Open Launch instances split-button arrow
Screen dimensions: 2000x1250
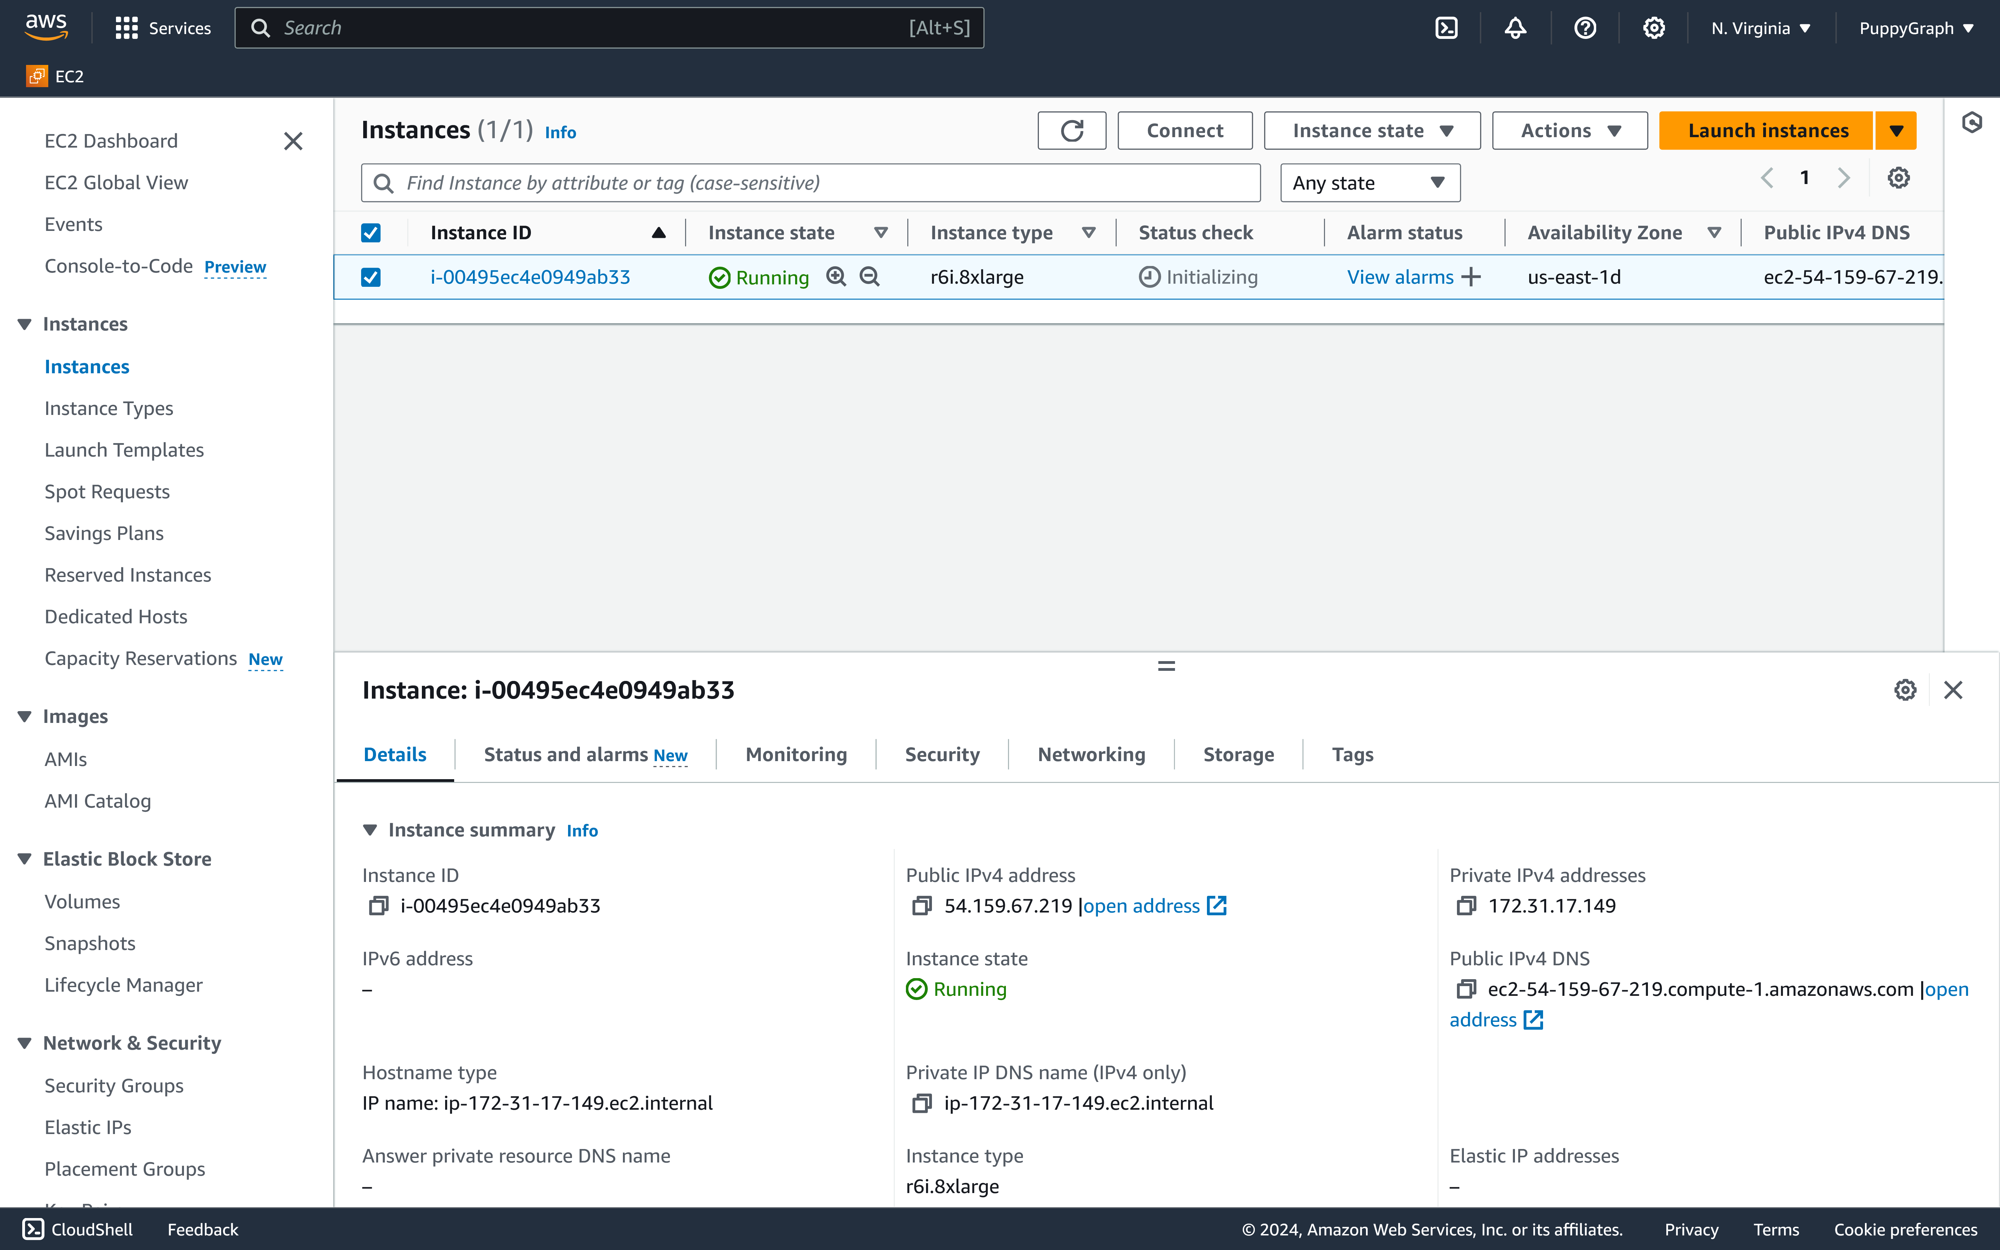pos(1896,131)
